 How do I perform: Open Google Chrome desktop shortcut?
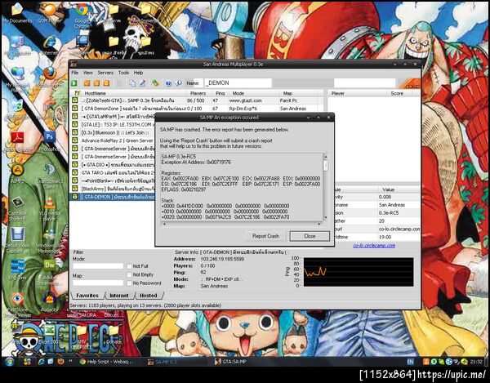82,15
